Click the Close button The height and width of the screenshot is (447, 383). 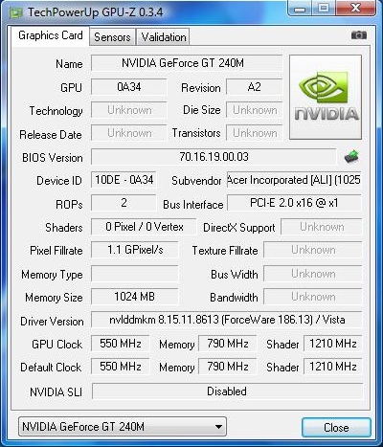point(336,427)
